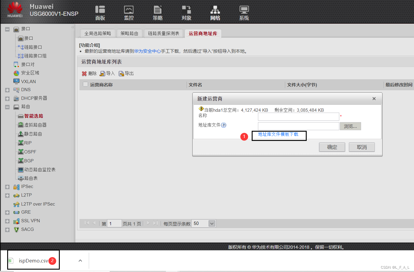
Task: Select the 系统 (System) navigation icon
Action: (244, 13)
